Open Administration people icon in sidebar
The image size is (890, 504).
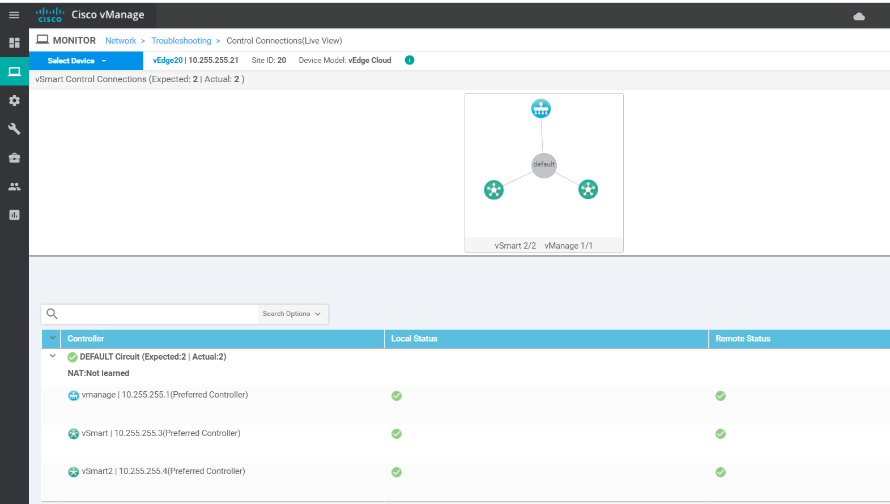click(x=14, y=186)
